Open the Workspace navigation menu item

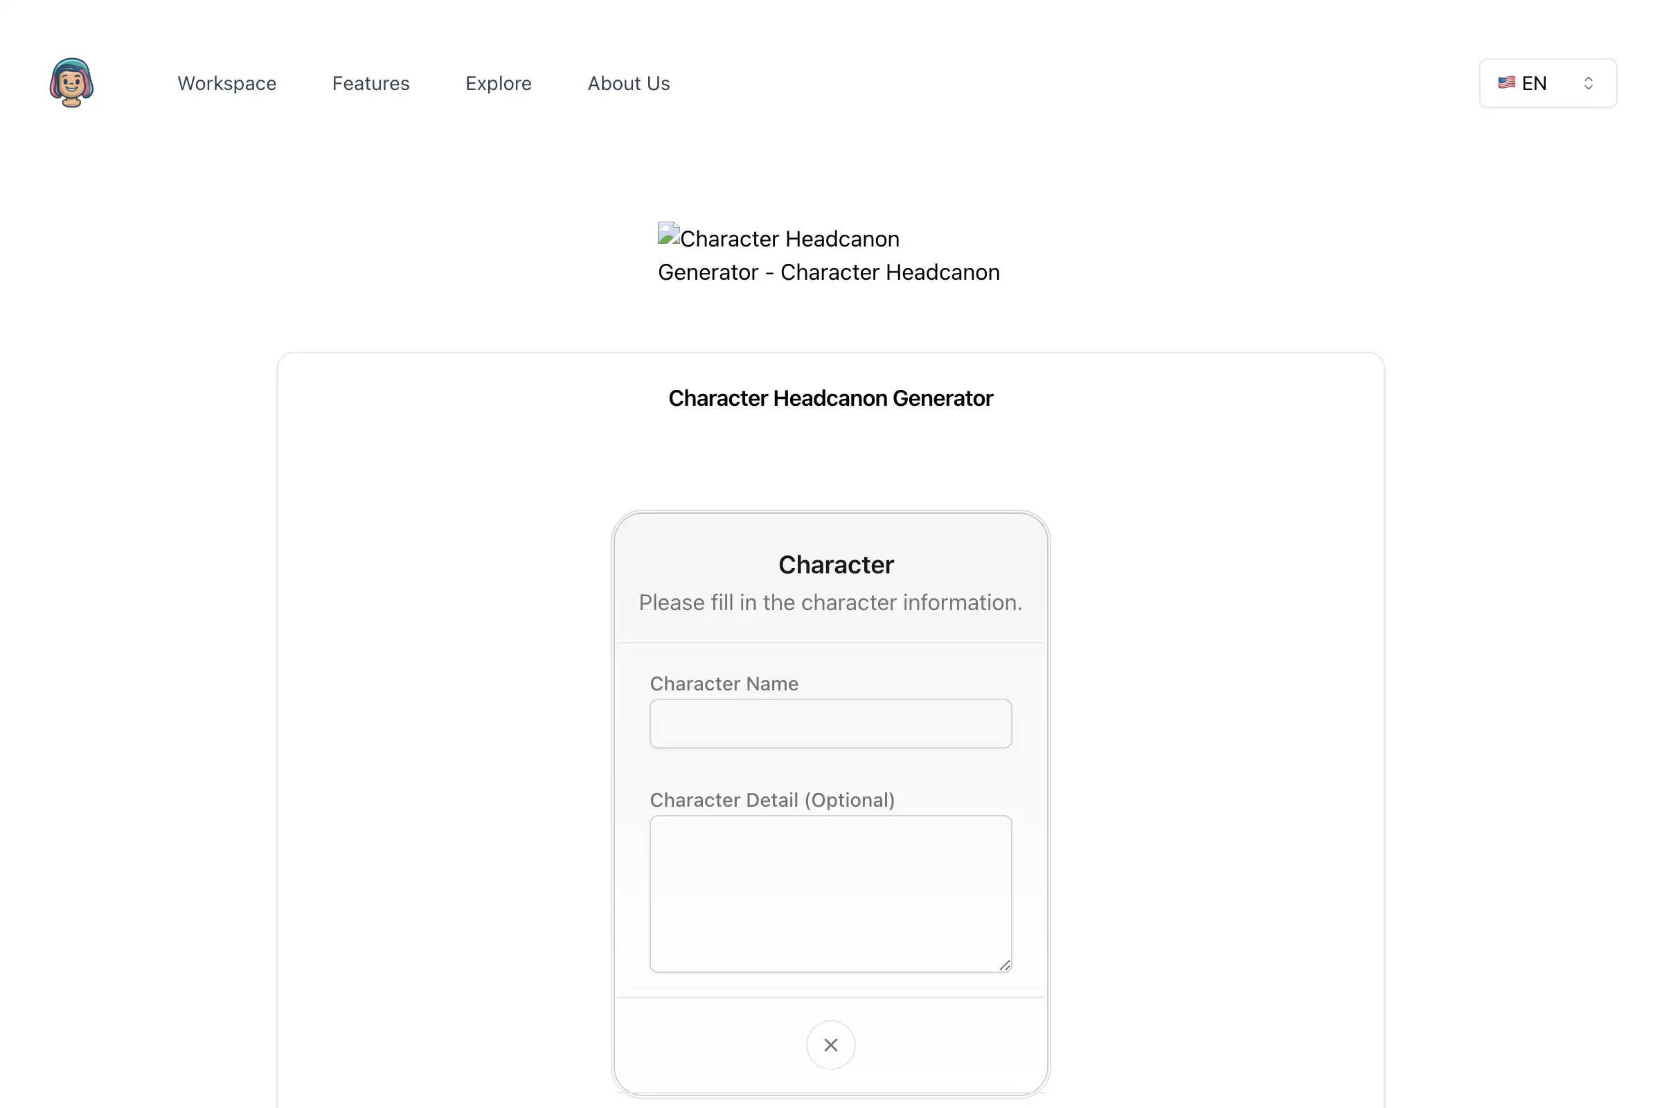[x=226, y=83]
